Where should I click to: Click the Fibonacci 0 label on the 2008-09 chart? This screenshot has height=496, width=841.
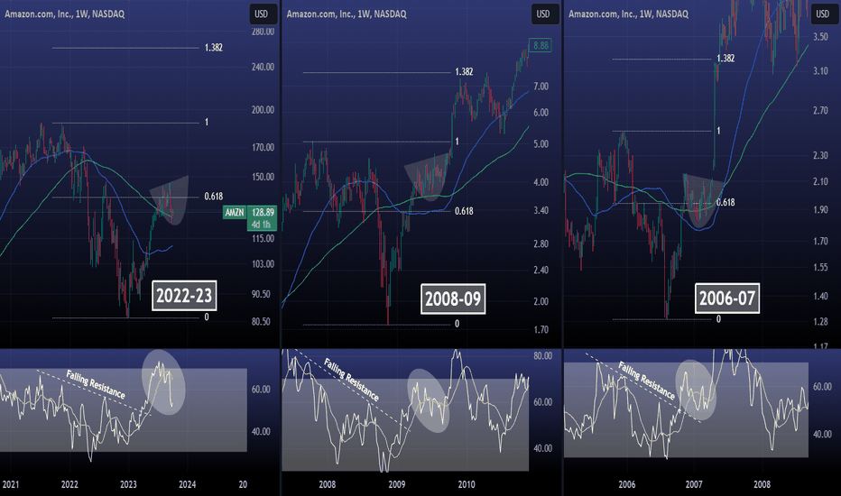tap(457, 324)
